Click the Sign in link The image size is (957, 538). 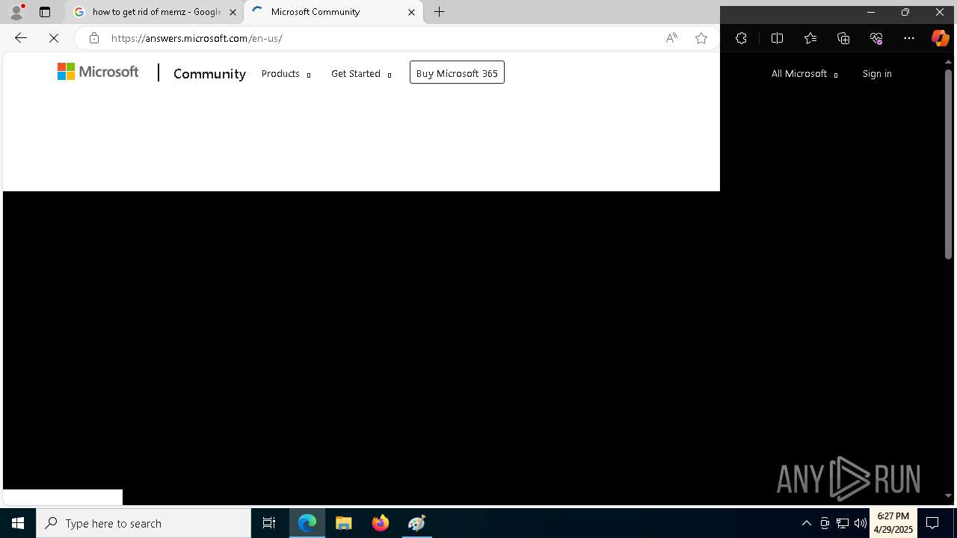(877, 73)
